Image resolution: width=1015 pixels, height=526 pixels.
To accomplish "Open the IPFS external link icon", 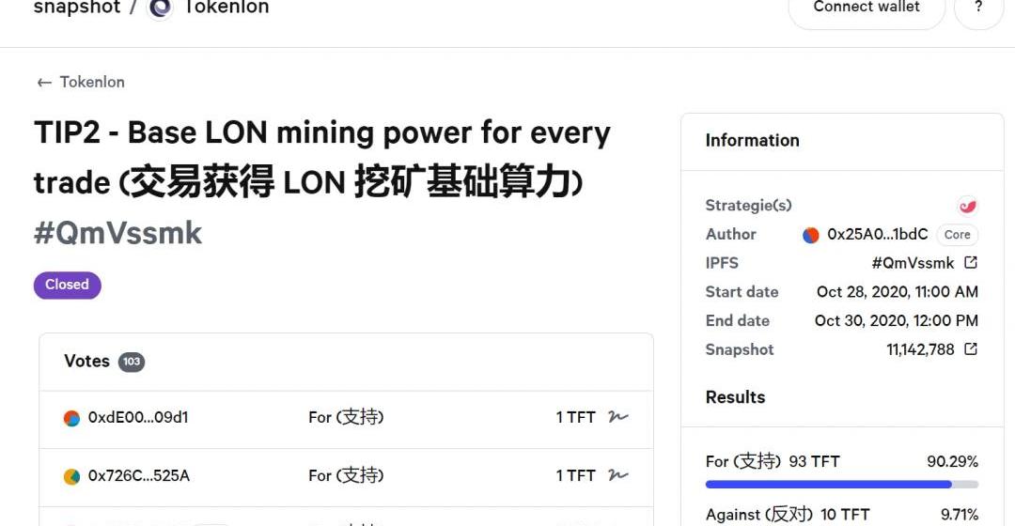I will [971, 263].
